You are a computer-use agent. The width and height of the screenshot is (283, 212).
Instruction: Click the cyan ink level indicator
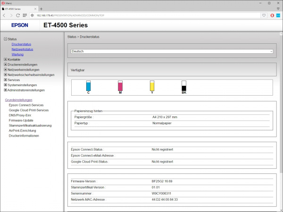(x=88, y=86)
